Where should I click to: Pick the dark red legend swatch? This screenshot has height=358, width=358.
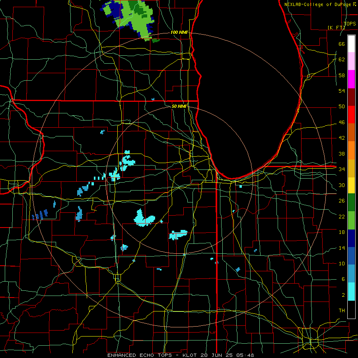(x=351, y=97)
